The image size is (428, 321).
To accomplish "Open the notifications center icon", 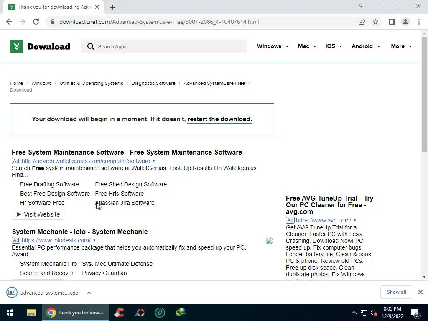I will point(415,313).
